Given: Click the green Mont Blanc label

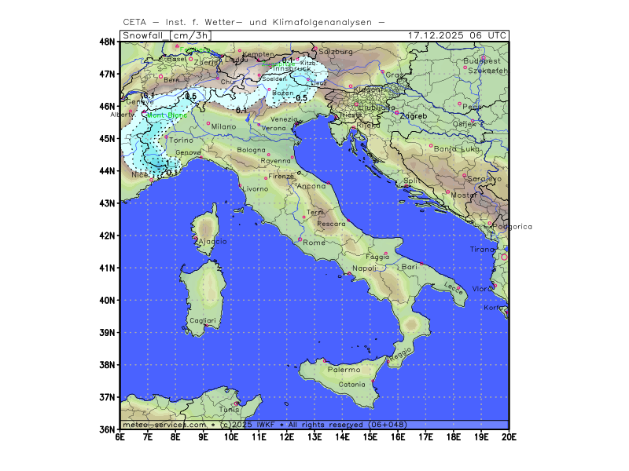Looking at the screenshot, I should coord(167,115).
